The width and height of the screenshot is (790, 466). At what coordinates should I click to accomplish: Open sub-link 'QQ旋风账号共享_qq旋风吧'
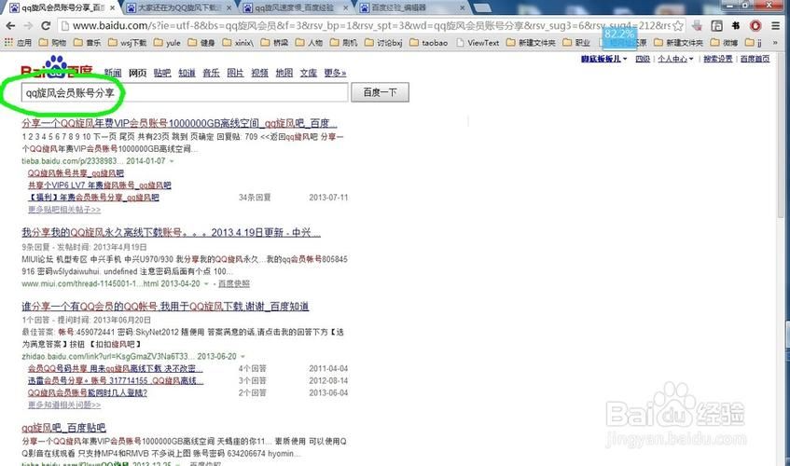76,173
